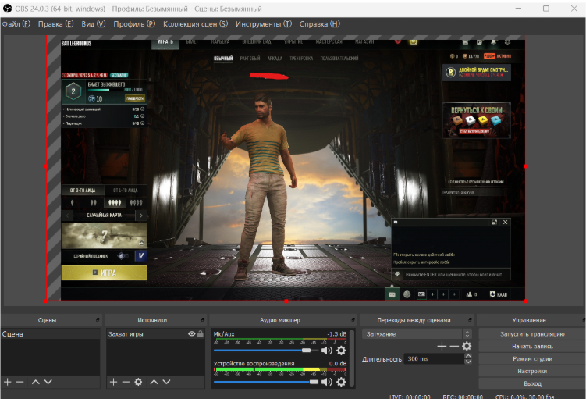The height and width of the screenshot is (399, 586).
Task: Open transition properties gear icon
Action: (x=467, y=346)
